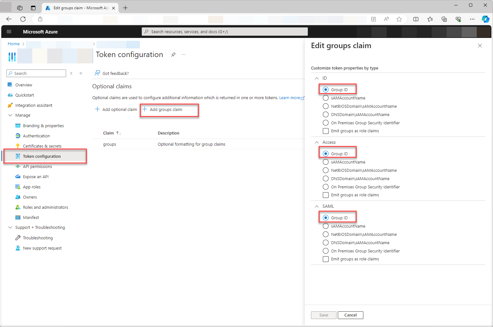Viewport: 493px width, 327px height.
Task: Focus the sidebar Search field
Action: (x=36, y=73)
